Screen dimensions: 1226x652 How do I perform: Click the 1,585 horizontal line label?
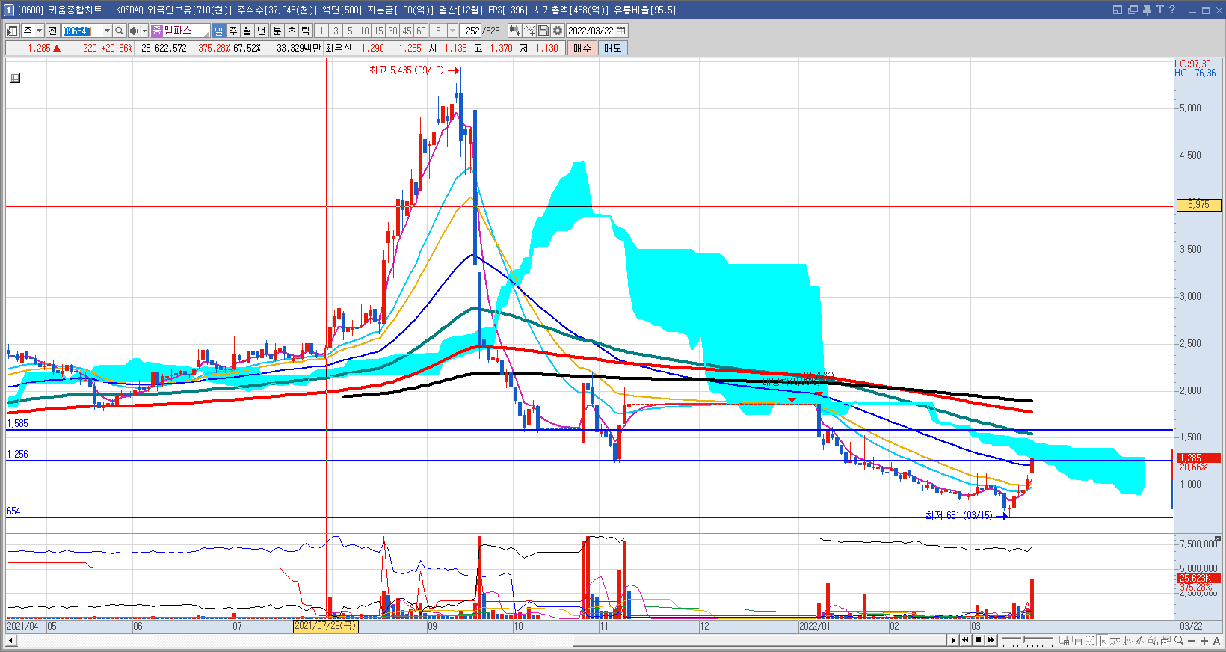click(x=17, y=423)
